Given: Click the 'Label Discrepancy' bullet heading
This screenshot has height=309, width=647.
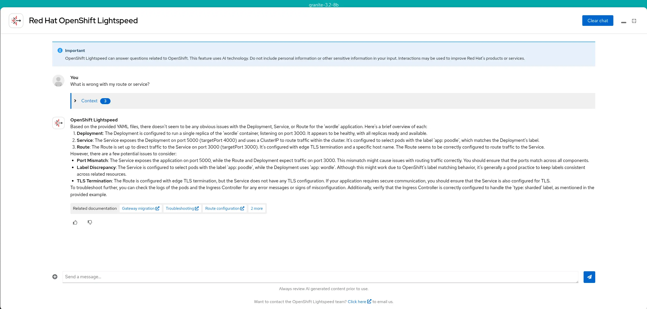Looking at the screenshot, I should [96, 167].
